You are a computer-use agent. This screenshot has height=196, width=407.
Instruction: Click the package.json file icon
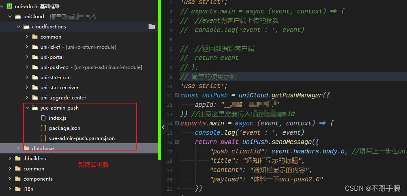click(43, 128)
